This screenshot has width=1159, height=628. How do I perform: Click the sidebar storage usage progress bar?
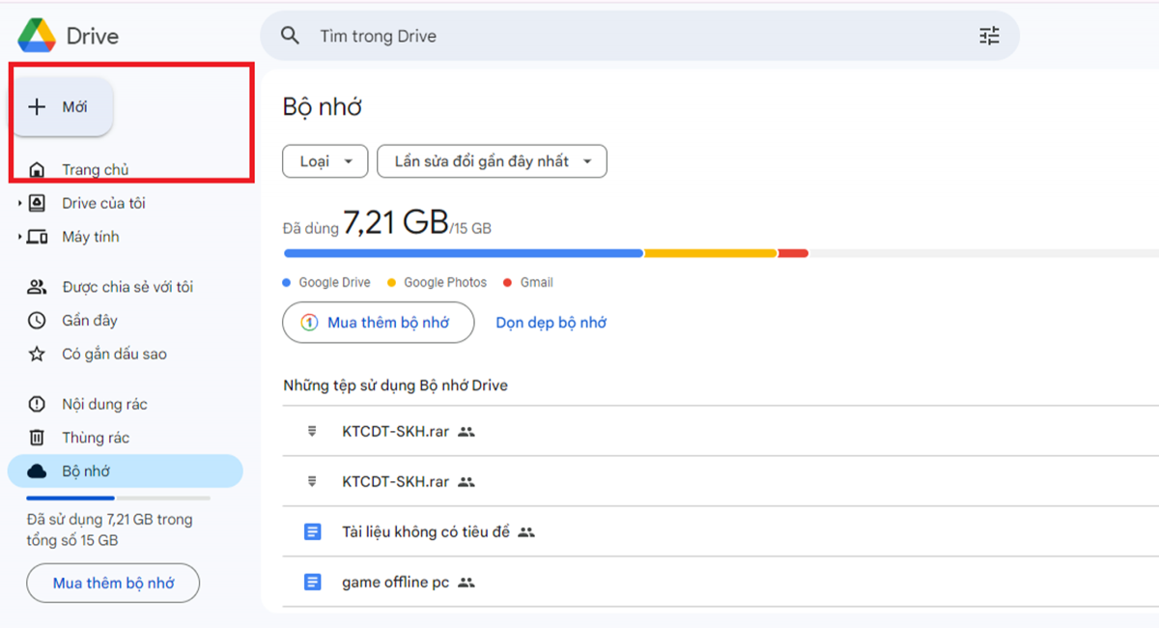coord(118,498)
